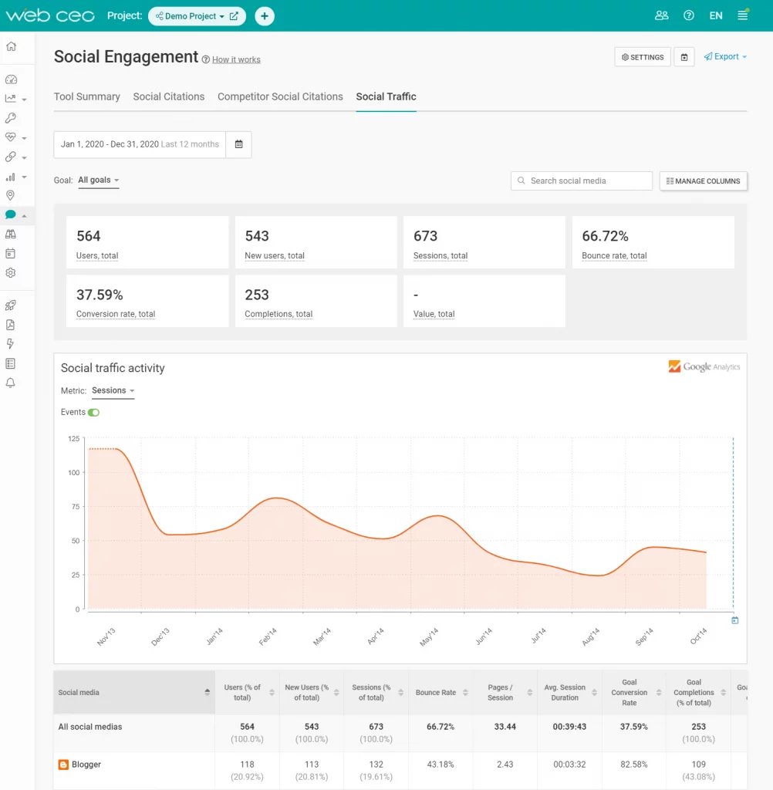The image size is (773, 790).
Task: Open the rankings line chart sidebar icon
Action: click(x=10, y=99)
